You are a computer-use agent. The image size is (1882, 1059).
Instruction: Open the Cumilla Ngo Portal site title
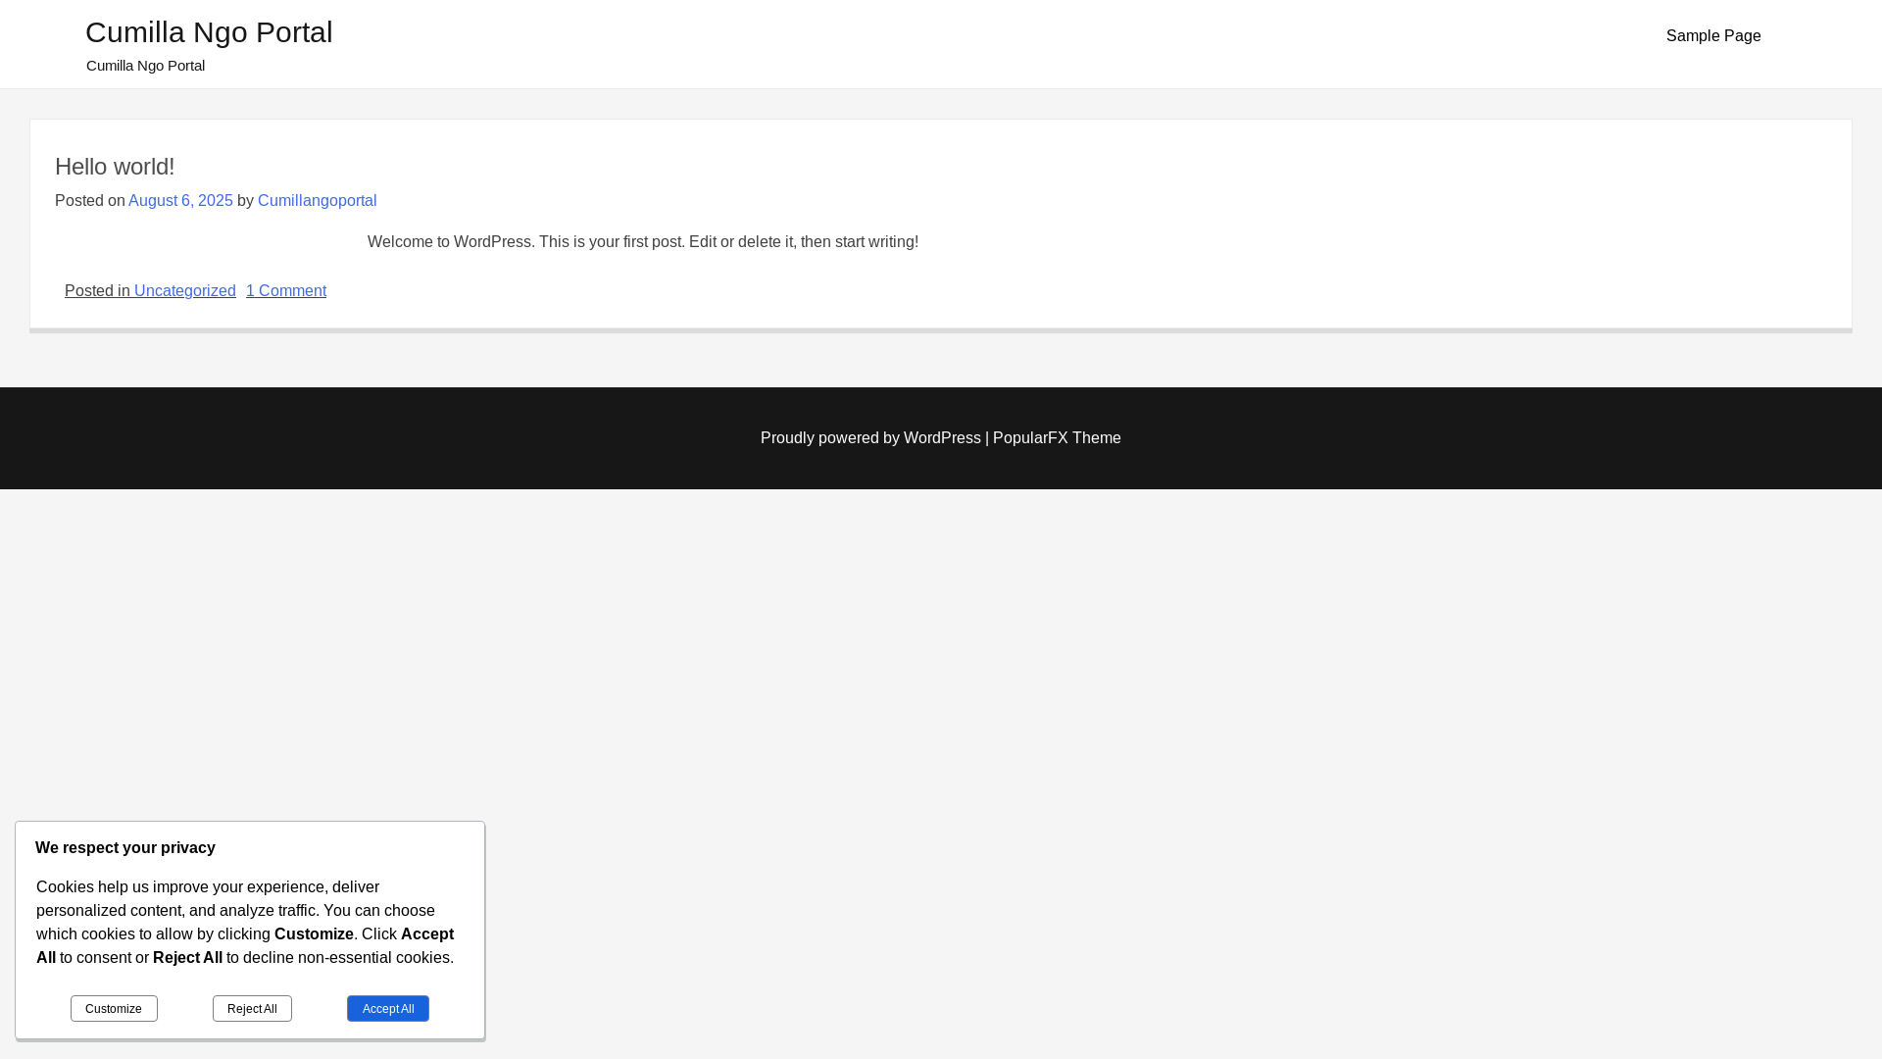coord(209,32)
